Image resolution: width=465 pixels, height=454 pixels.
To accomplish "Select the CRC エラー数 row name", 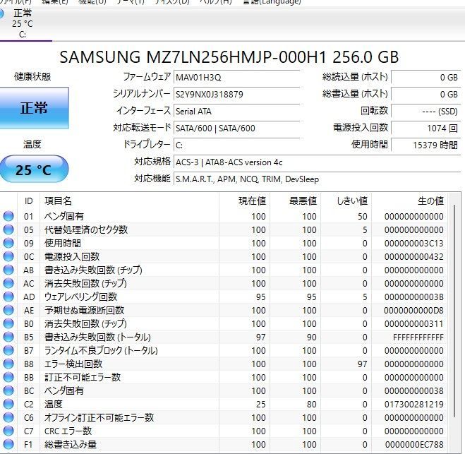I will tap(68, 431).
